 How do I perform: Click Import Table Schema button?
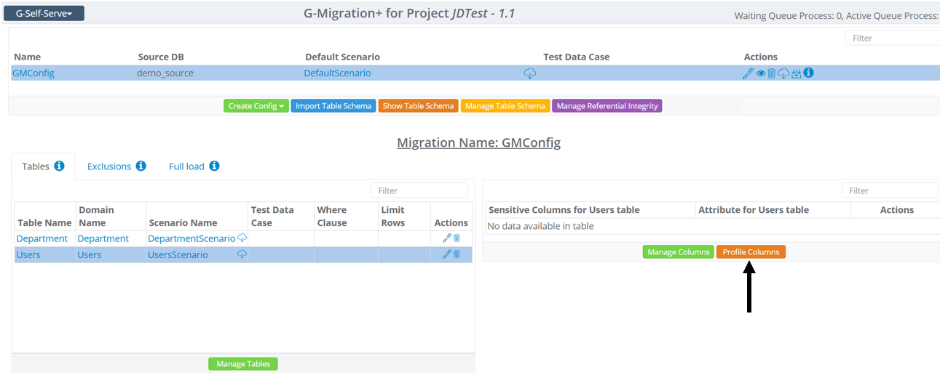(333, 106)
